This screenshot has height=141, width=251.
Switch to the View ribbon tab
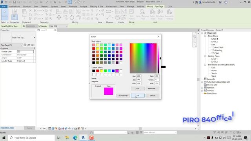[x=122, y=6]
